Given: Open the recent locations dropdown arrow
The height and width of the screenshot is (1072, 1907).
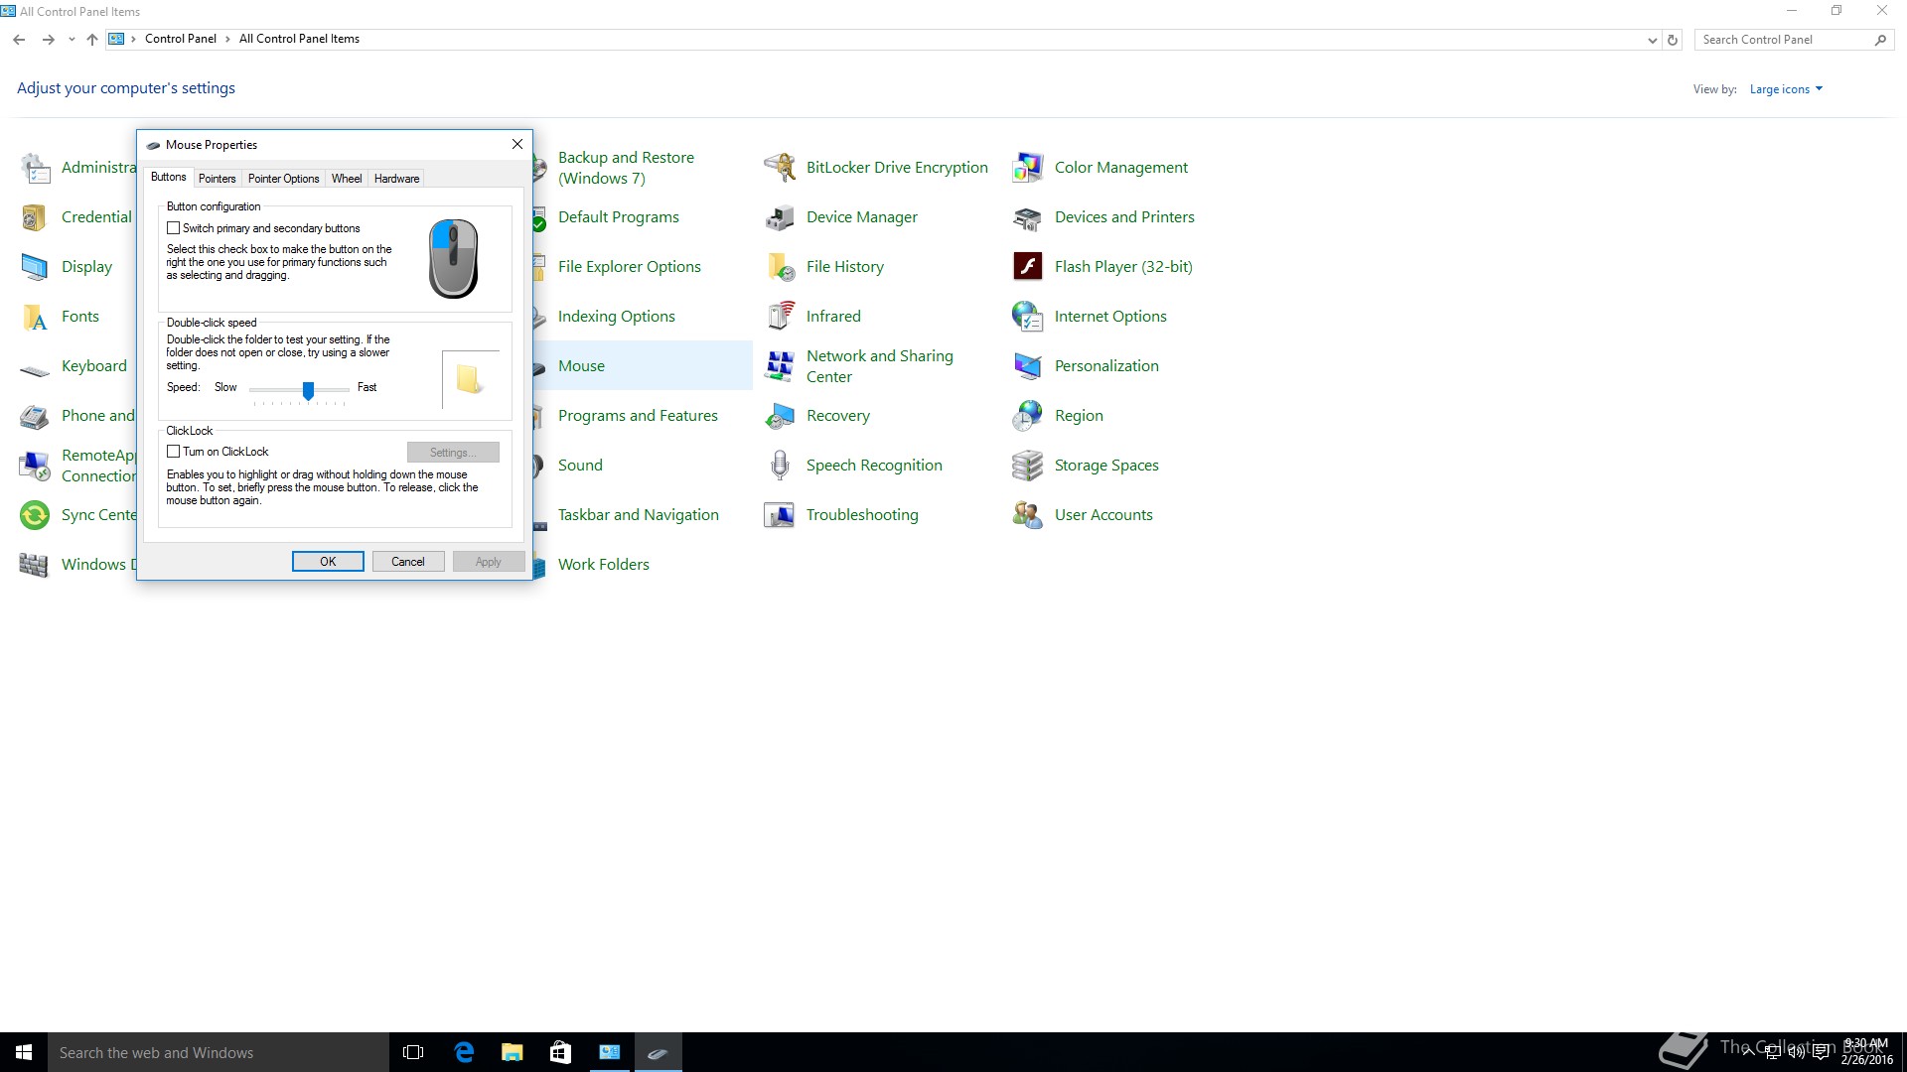Looking at the screenshot, I should click(72, 40).
